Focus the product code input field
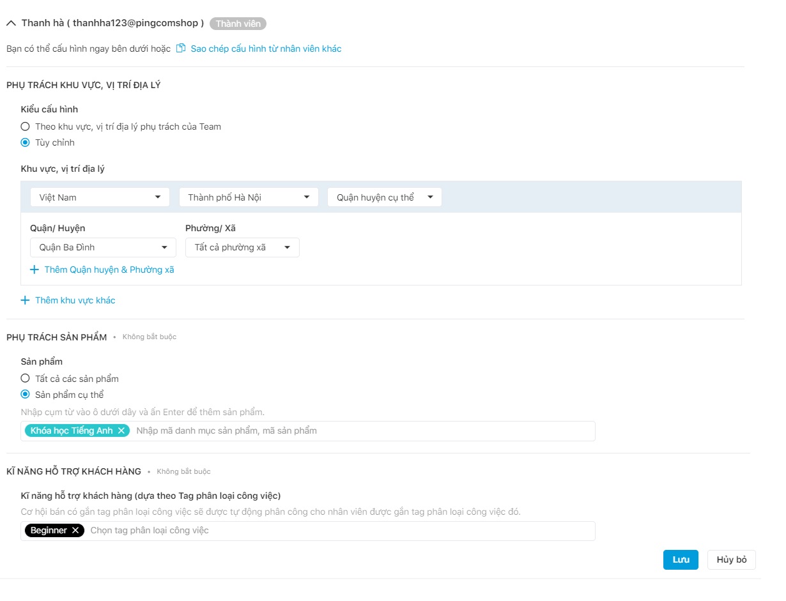This screenshot has width=786, height=601. tap(358, 430)
